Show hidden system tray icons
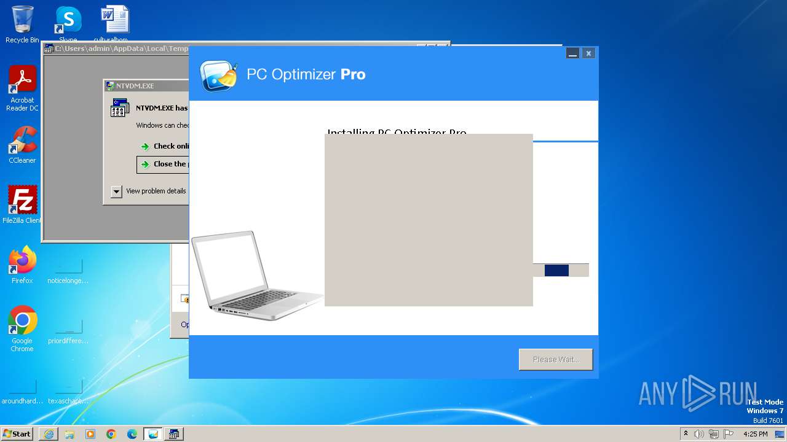The height and width of the screenshot is (442, 787). [686, 434]
